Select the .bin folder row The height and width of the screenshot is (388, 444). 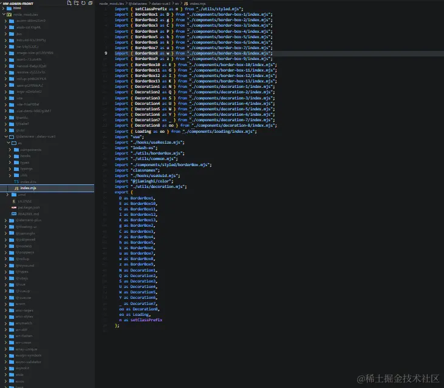click(47, 34)
